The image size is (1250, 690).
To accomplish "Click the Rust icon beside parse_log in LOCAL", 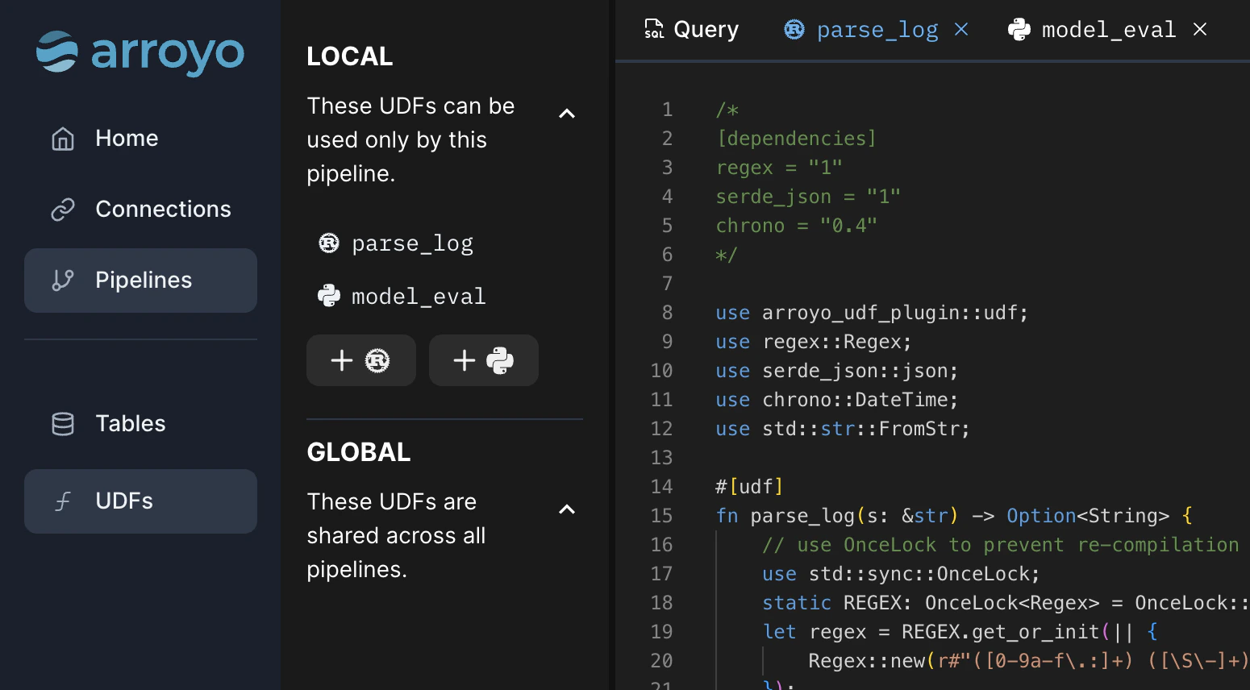I will tap(328, 243).
